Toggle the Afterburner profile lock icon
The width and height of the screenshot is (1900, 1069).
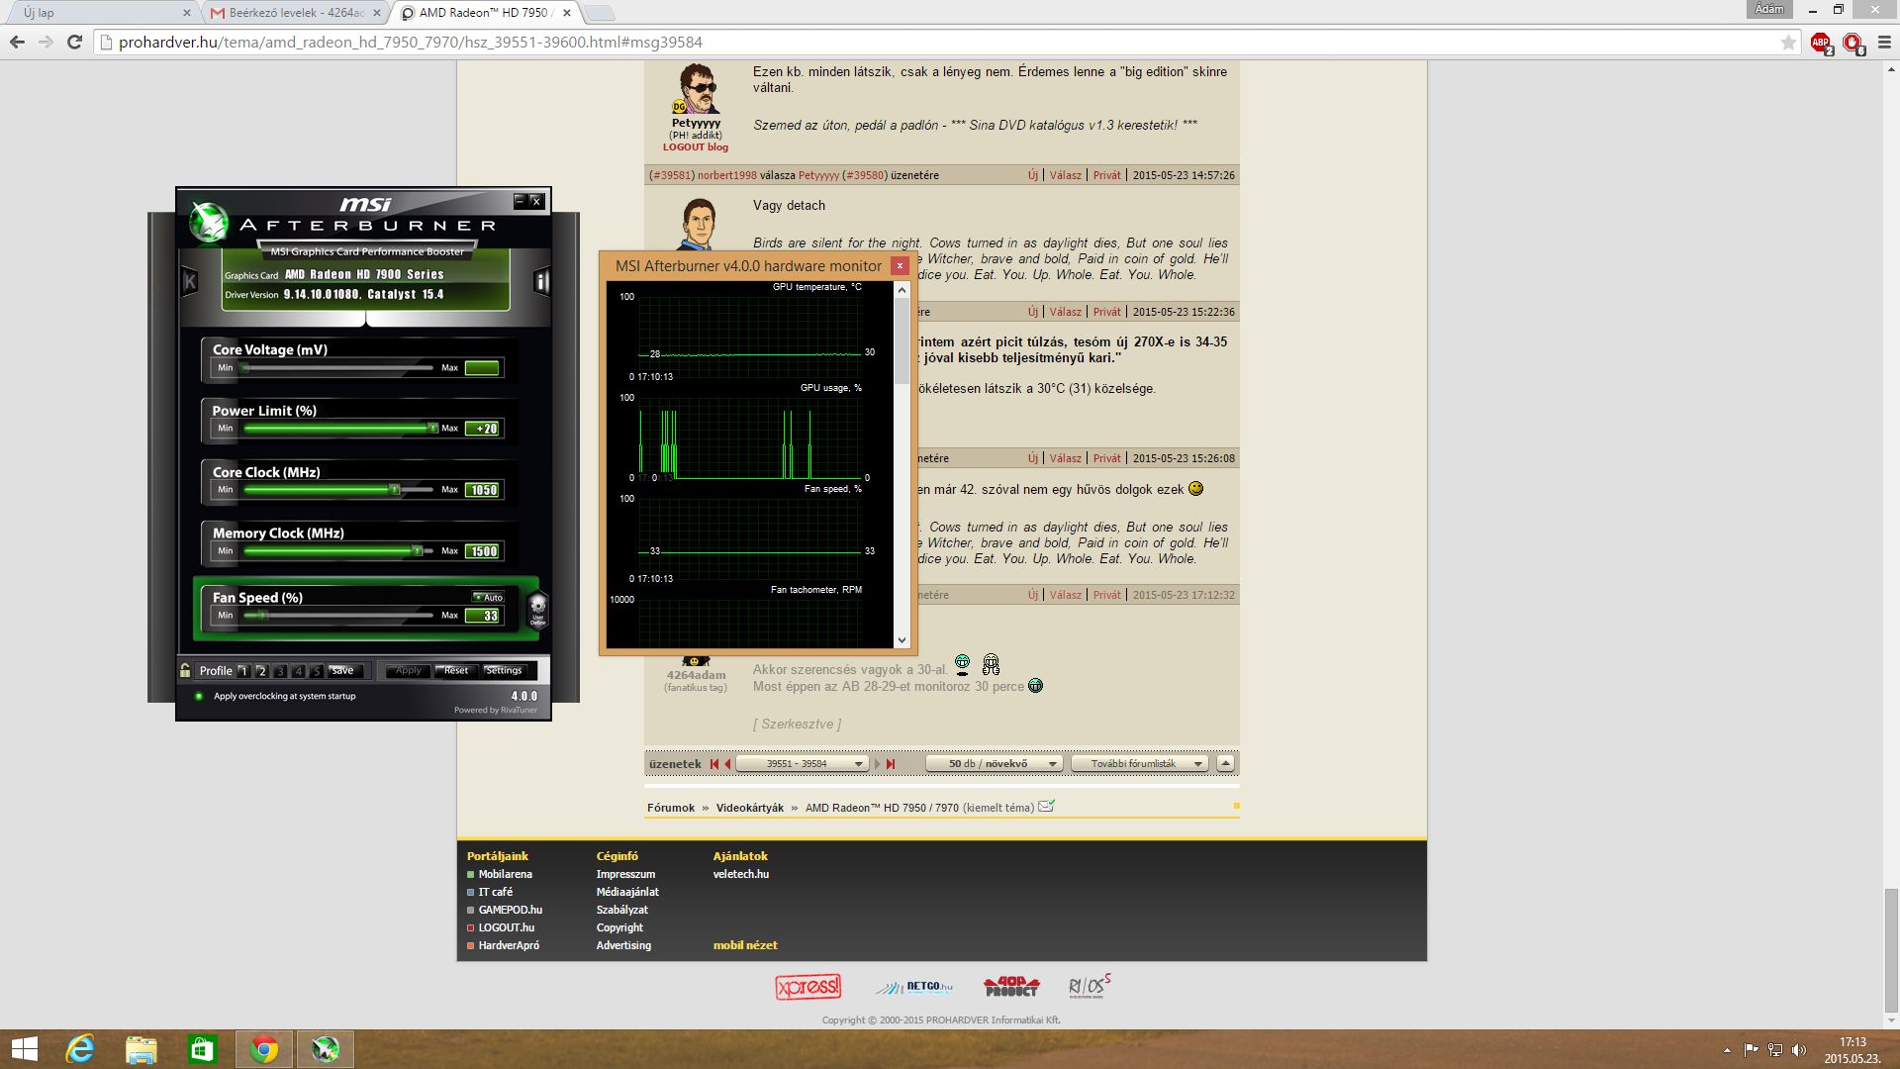click(x=185, y=670)
